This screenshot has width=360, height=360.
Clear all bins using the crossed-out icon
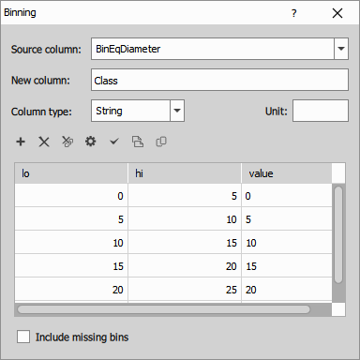tap(67, 142)
